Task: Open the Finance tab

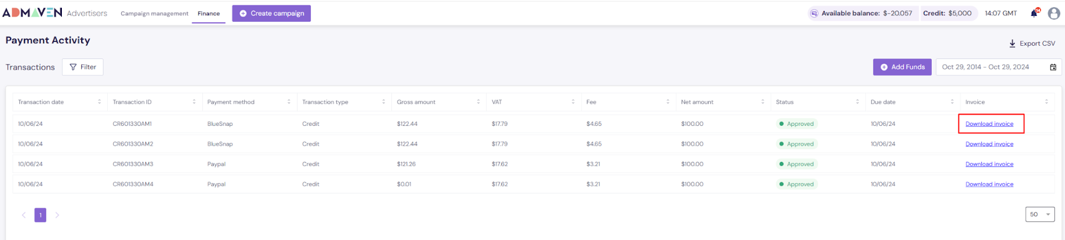Action: pyautogui.click(x=208, y=13)
